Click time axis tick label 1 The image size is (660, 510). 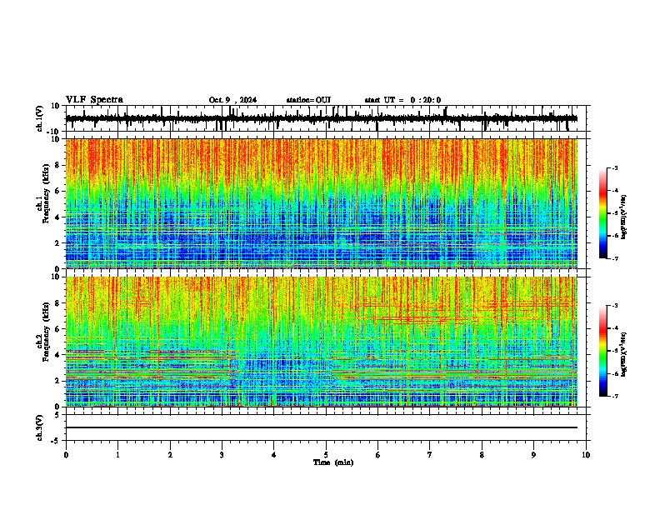pos(118,455)
